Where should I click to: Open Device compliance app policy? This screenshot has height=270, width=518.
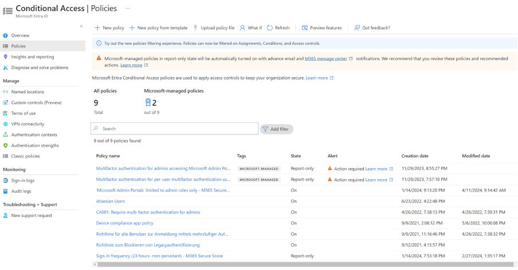(124, 223)
